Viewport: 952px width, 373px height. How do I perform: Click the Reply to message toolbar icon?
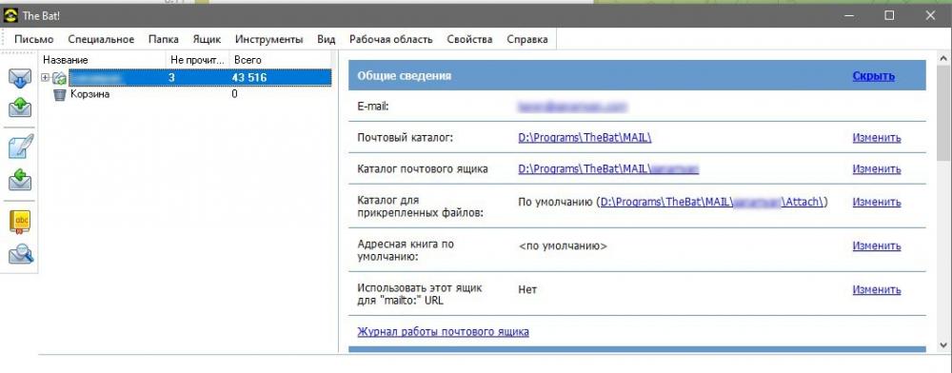(x=20, y=180)
